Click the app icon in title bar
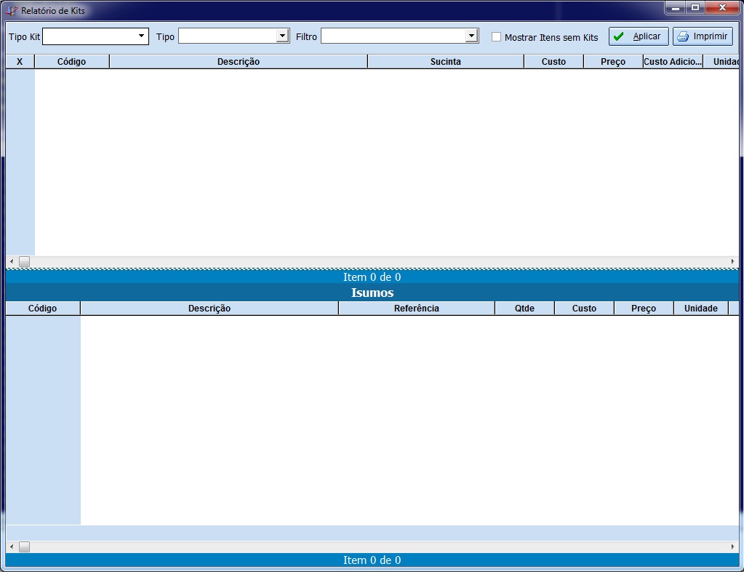Screen dimensions: 744x572 [x=12, y=11]
